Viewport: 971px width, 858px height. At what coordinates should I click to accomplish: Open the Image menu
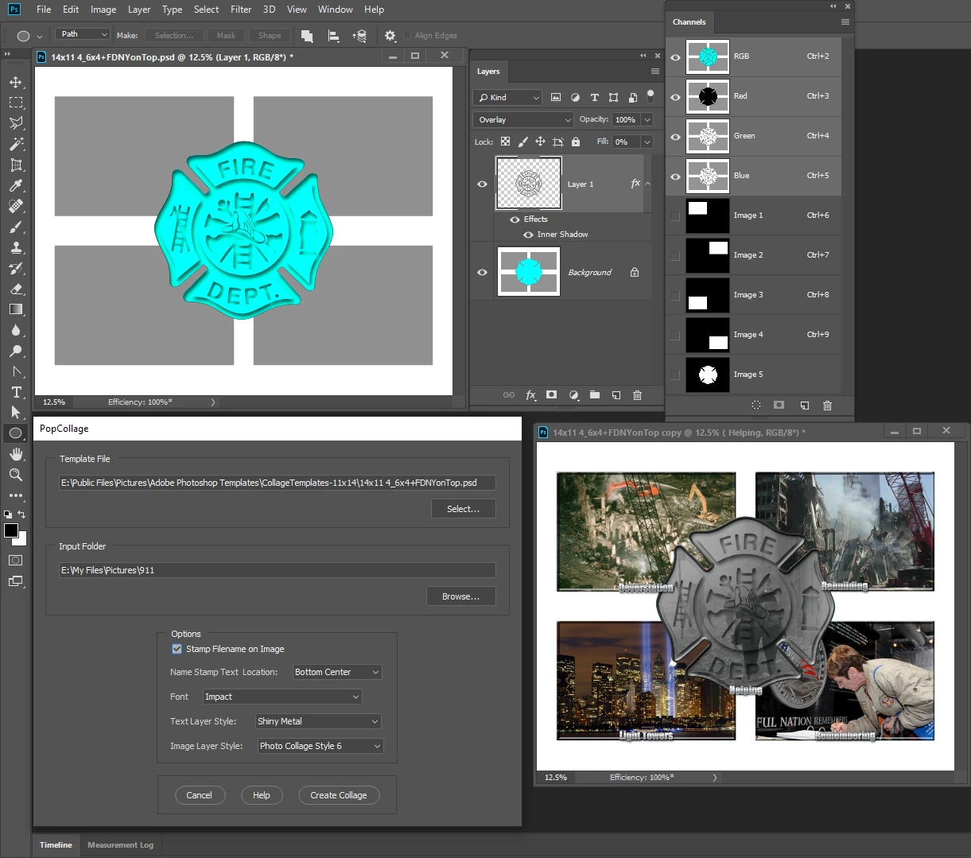click(103, 10)
